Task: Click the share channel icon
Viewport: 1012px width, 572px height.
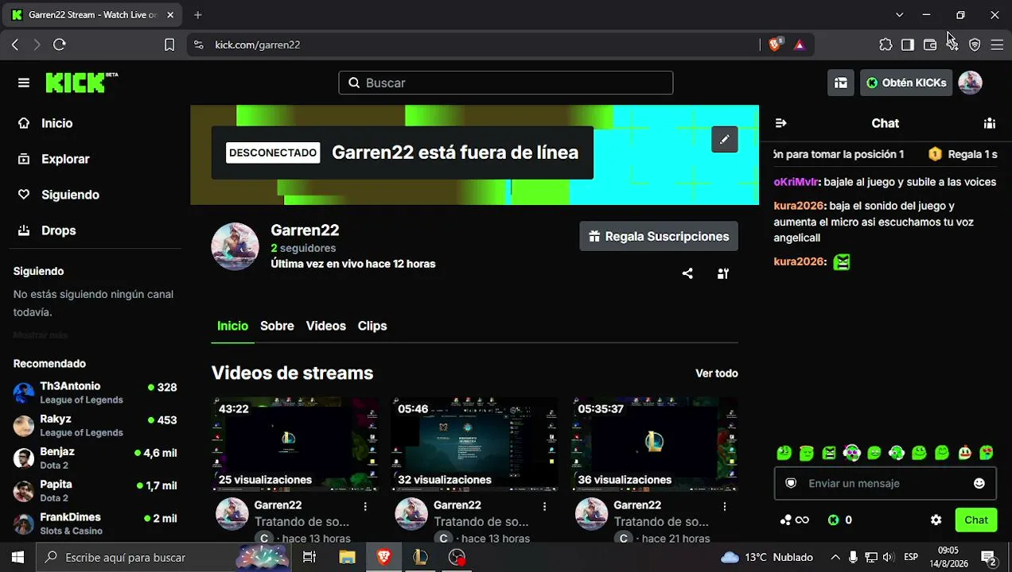Action: (x=687, y=273)
